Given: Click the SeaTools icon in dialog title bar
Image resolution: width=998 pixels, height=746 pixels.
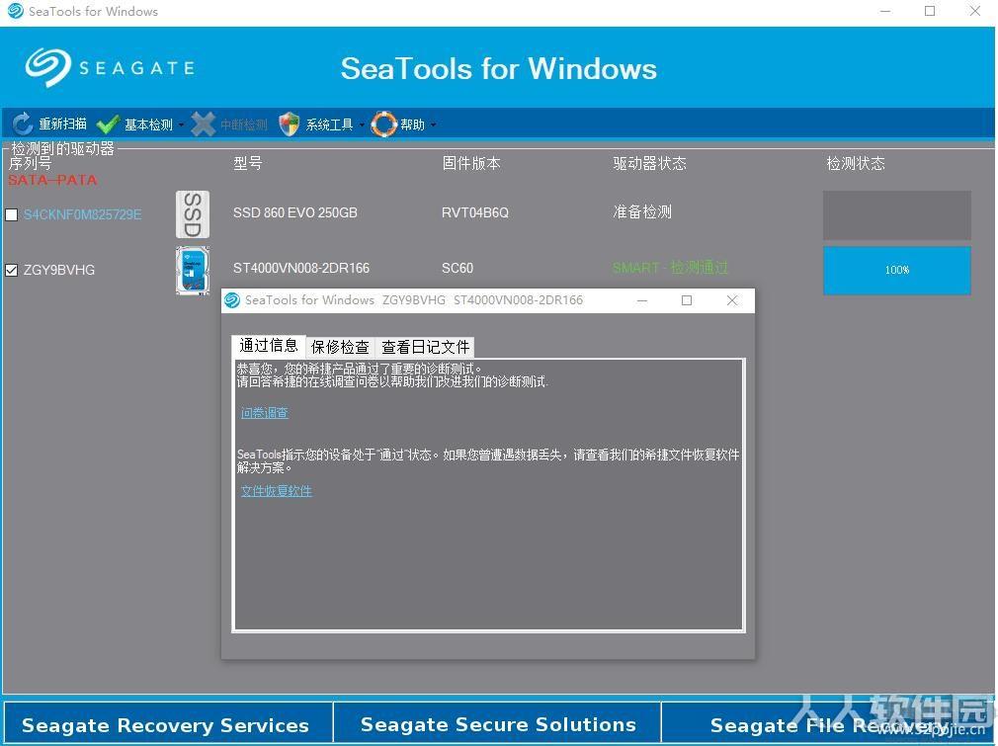Looking at the screenshot, I should (232, 299).
